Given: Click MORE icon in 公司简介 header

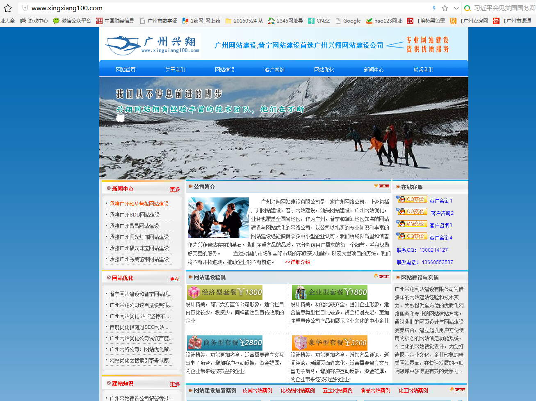Looking at the screenshot, I should tap(381, 186).
